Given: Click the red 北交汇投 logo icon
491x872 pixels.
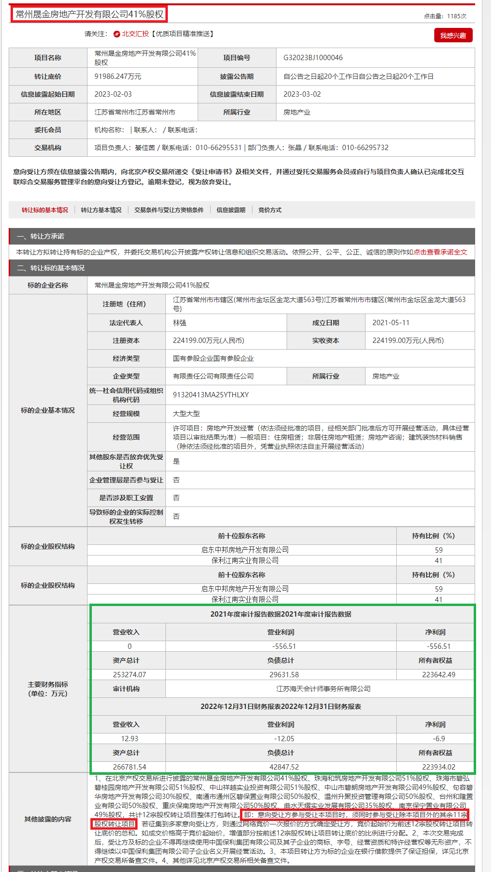Looking at the screenshot, I should click(x=117, y=34).
